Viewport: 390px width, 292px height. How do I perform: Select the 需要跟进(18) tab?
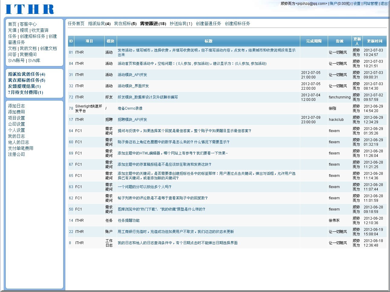(x=153, y=24)
